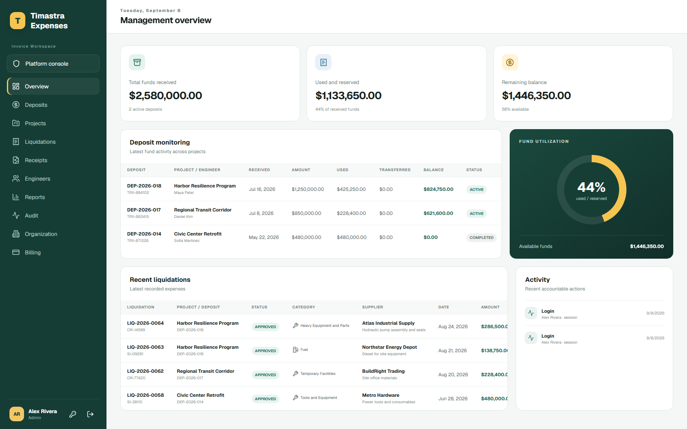Click ACTIVE status badge for Regional Transit Corridor
Image resolution: width=687 pixels, height=429 pixels.
476,214
